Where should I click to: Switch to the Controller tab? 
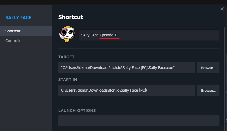(14, 41)
